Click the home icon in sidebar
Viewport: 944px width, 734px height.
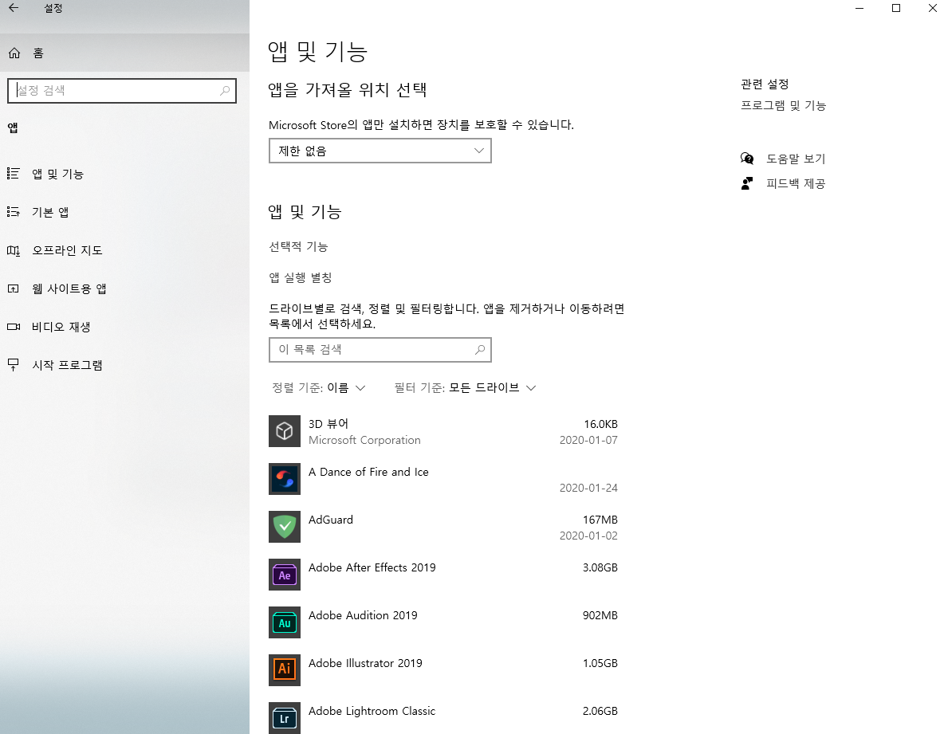point(14,53)
